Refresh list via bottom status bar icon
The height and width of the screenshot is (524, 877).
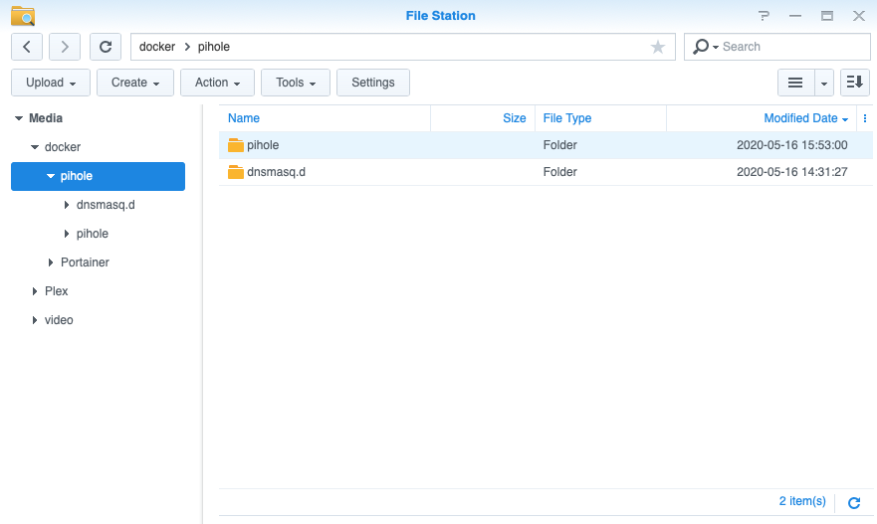click(x=854, y=503)
